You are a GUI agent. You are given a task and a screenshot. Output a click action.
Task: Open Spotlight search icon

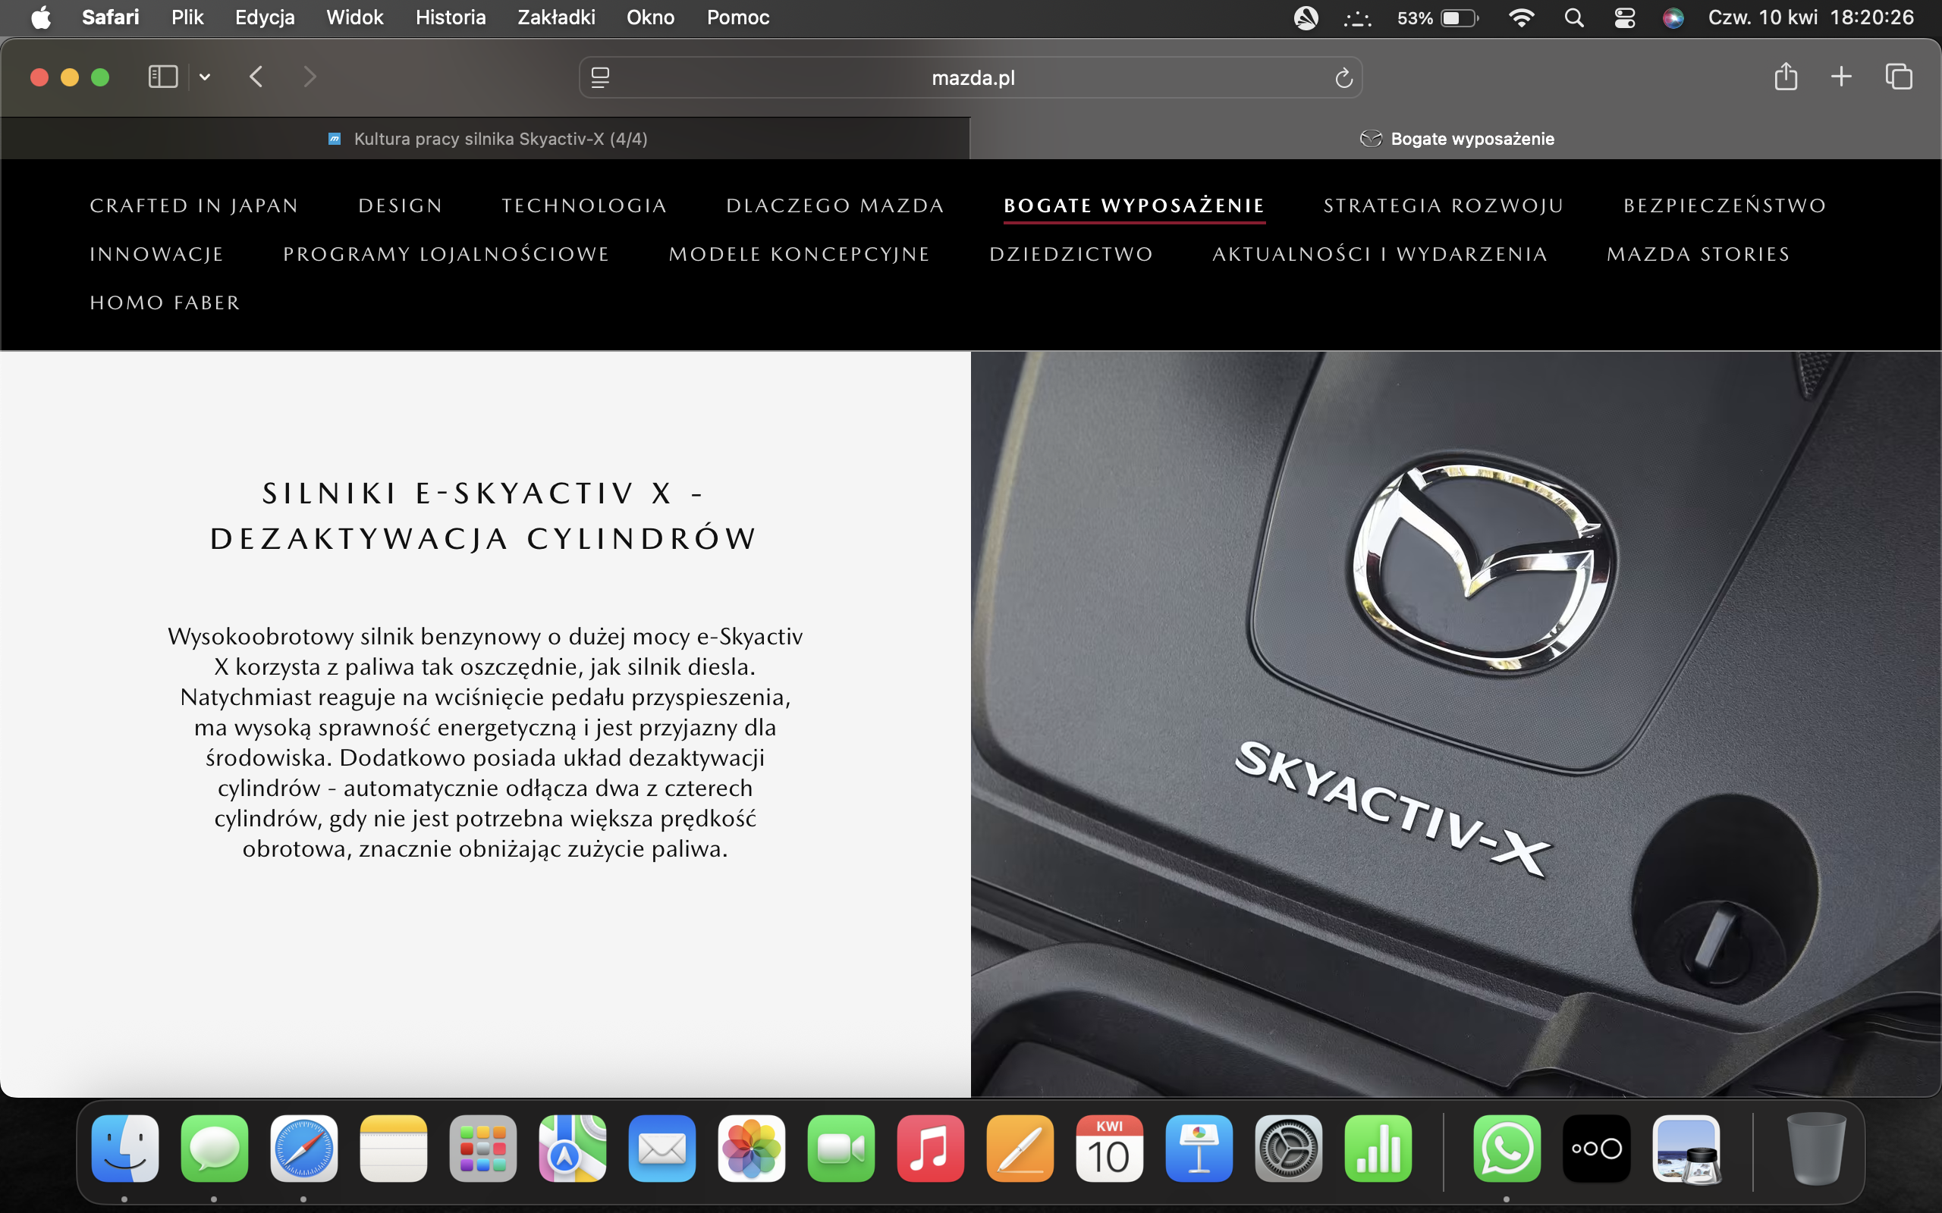click(1573, 17)
